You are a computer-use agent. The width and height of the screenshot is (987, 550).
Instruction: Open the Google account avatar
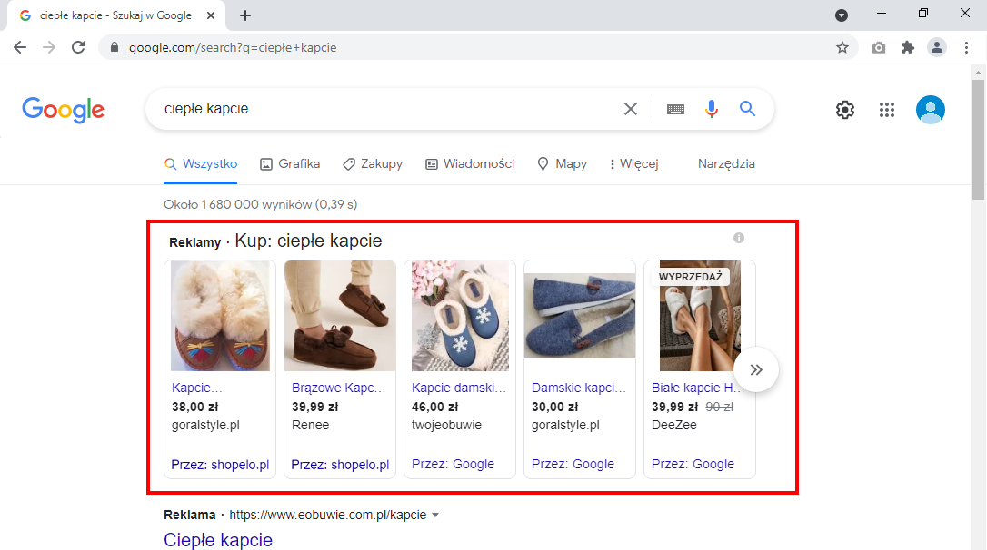pyautogui.click(x=931, y=110)
